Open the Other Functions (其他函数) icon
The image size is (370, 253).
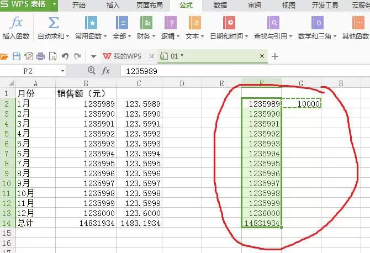[x=358, y=23]
